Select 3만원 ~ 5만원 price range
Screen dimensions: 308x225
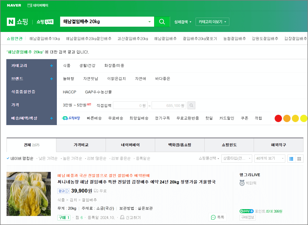(x=75, y=105)
